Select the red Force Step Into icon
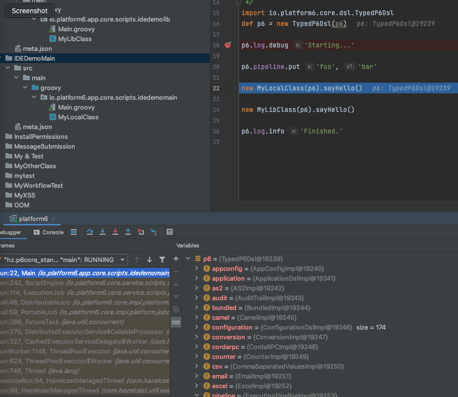 pyautogui.click(x=115, y=232)
